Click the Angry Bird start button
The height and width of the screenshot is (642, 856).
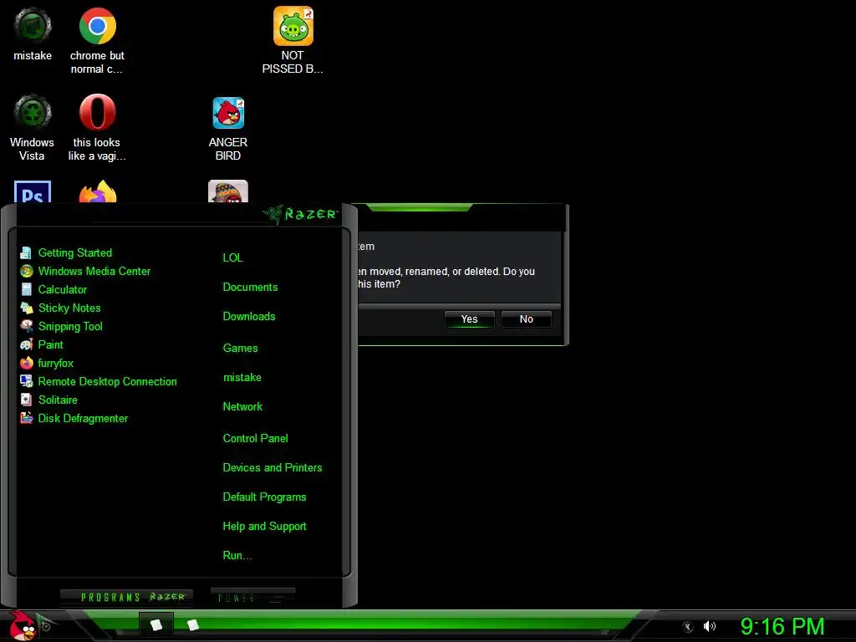23,625
